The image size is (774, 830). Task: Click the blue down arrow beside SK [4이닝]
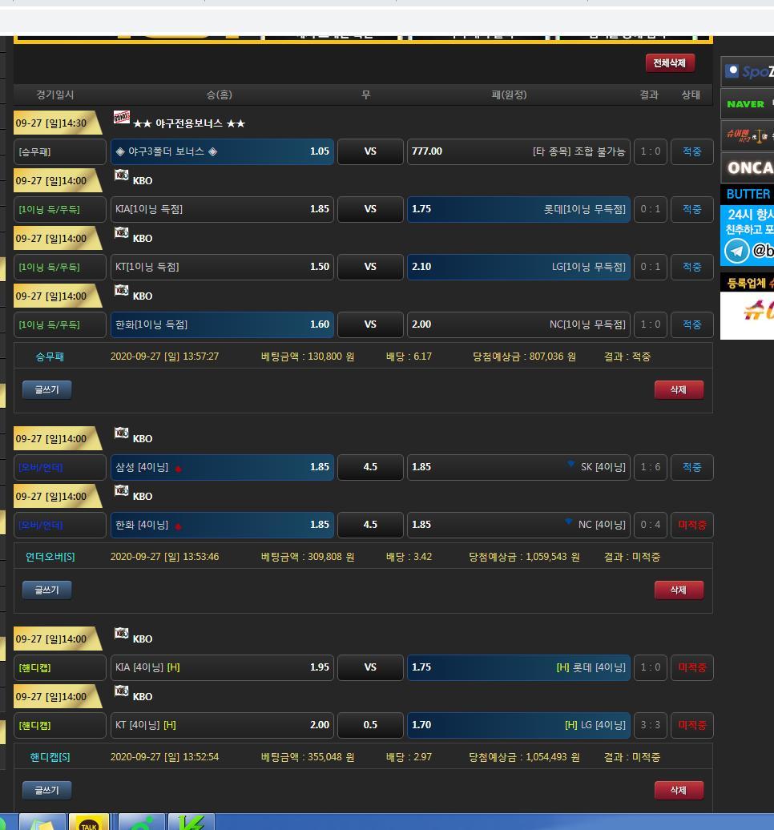click(571, 464)
